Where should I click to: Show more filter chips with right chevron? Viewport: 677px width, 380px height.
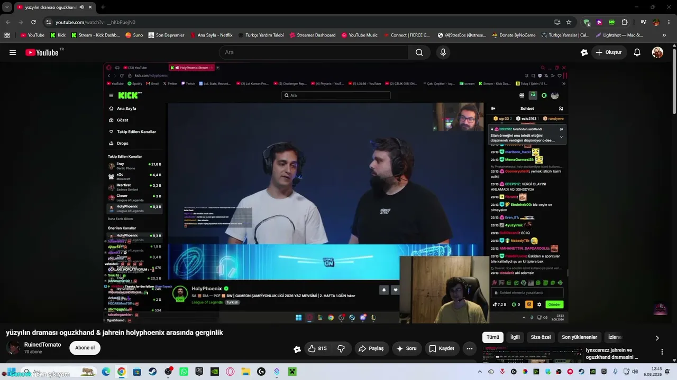click(x=657, y=338)
